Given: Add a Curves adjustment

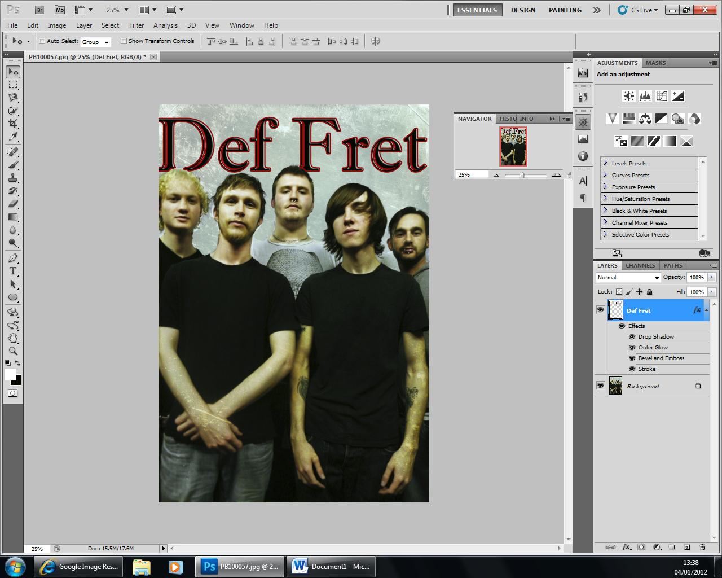Looking at the screenshot, I should point(661,96).
